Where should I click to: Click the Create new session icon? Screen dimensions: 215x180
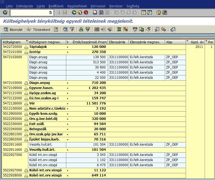pos(143,12)
